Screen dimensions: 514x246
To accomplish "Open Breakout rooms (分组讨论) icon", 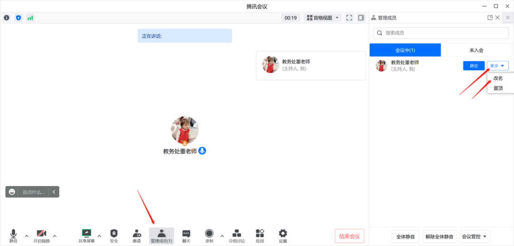I will (237, 234).
